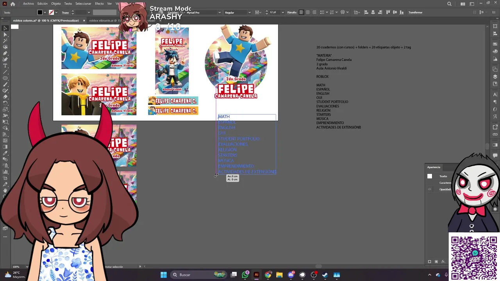Select the Eraser tool
Image resolution: width=500 pixels, height=281 pixels.
5,97
